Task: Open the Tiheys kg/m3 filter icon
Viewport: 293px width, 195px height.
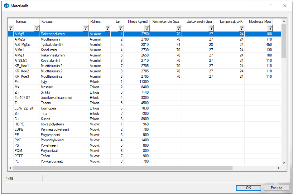Action: 147,28
